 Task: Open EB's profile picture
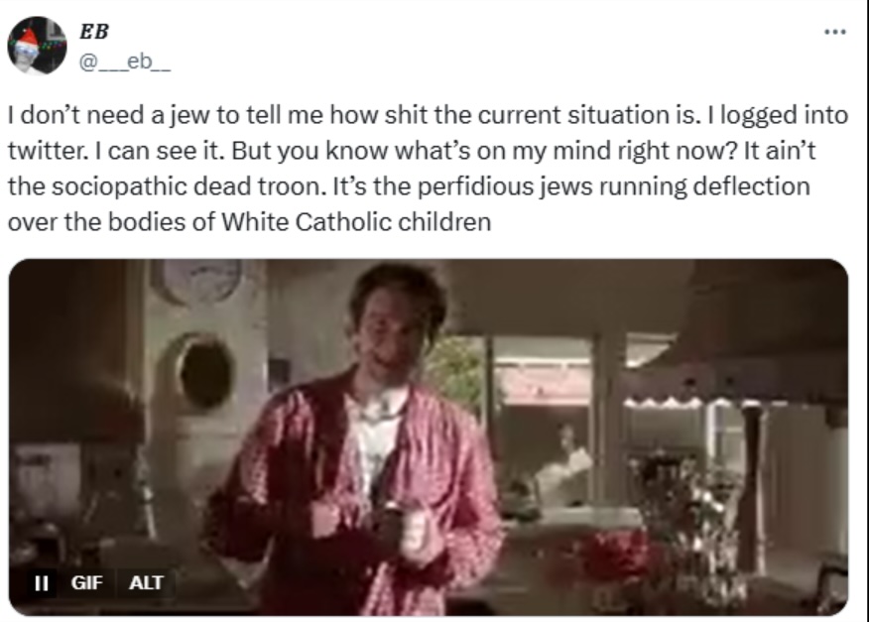[x=37, y=46]
